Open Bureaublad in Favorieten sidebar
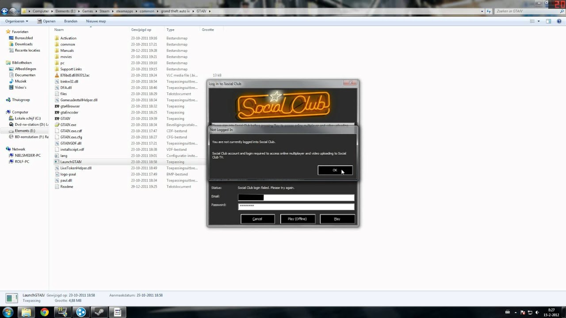 pos(24,38)
